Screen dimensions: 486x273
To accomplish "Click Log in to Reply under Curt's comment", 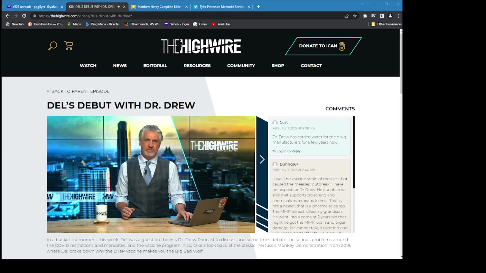I will pos(287,151).
